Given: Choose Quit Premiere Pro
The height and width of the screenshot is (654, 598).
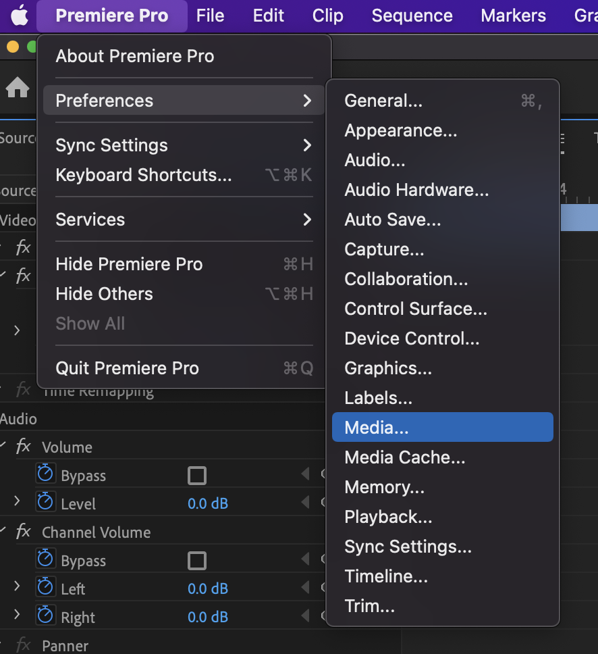Looking at the screenshot, I should [184, 368].
